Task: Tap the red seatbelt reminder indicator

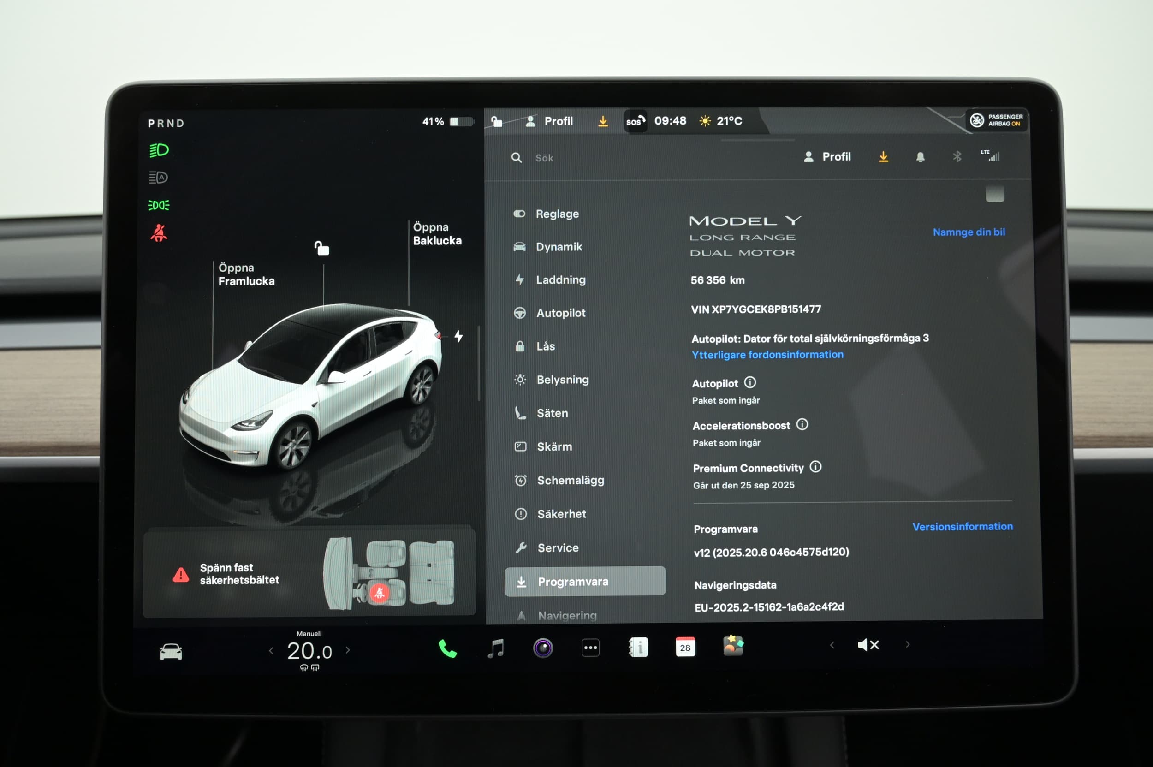Action: point(159,233)
